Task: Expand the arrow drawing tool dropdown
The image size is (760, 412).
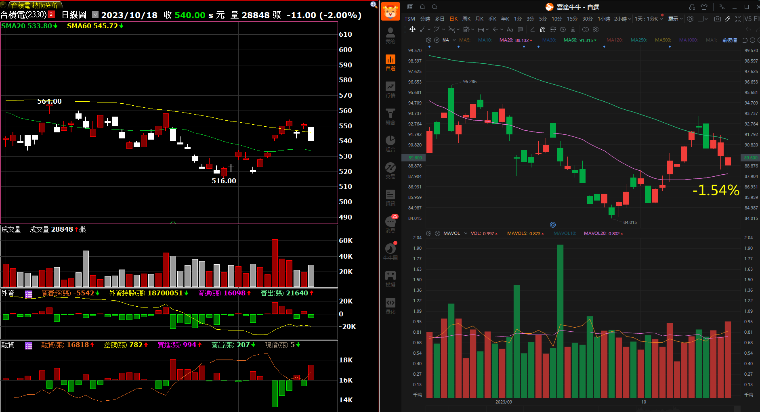Action: tap(502, 29)
